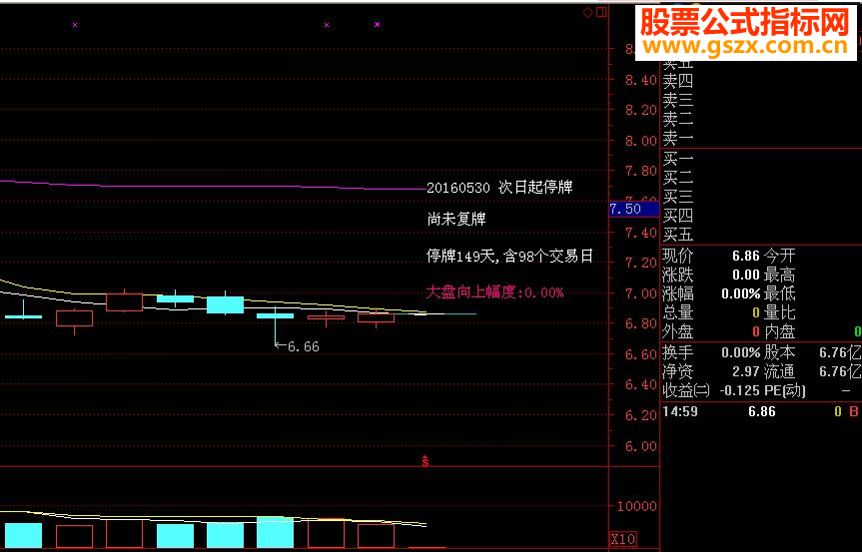862x552 pixels.
Task: Click the 涨幅 label
Action: (678, 293)
